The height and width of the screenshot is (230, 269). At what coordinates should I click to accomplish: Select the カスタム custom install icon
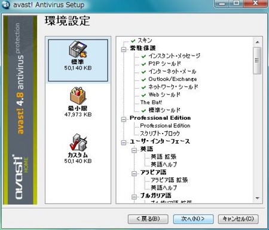78,142
